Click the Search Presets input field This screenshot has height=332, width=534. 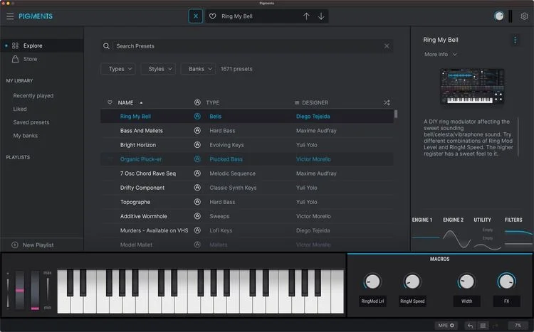248,46
